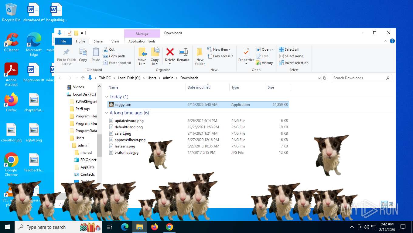The height and width of the screenshot is (233, 413).
Task: Open Recycle Bin on desktop
Action: tap(11, 12)
